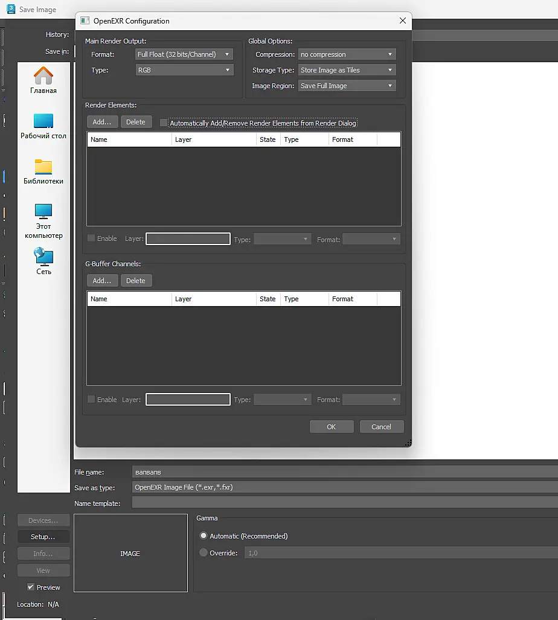558x620 pixels.
Task: Open the Storage Type dropdown
Action: coord(347,70)
